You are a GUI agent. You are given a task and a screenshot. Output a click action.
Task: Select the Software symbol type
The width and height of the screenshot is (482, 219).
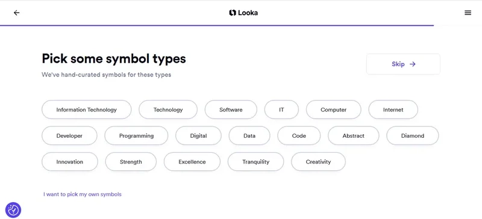[x=231, y=109]
